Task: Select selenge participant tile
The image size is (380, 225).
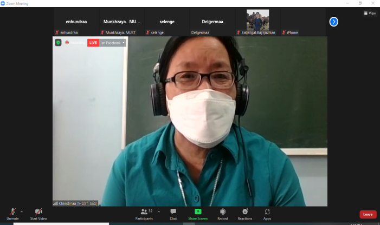Action: tap(167, 22)
